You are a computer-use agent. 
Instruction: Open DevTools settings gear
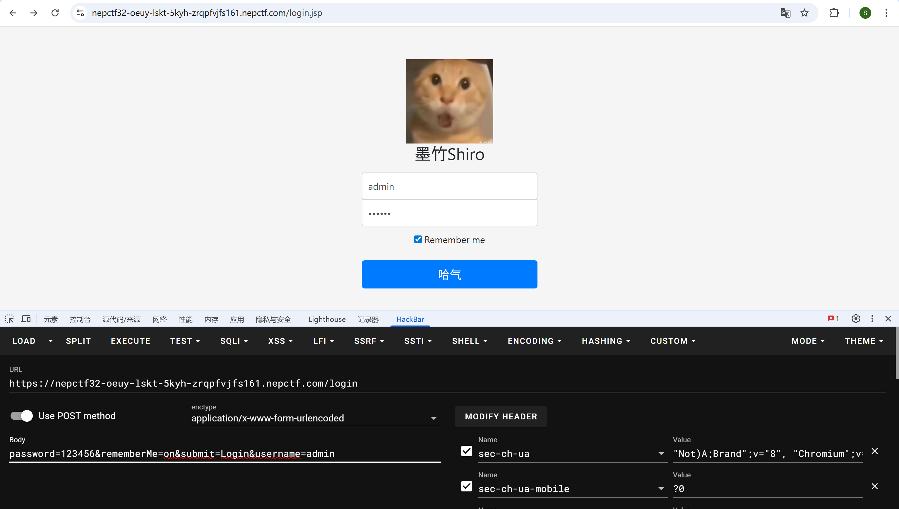pos(856,318)
